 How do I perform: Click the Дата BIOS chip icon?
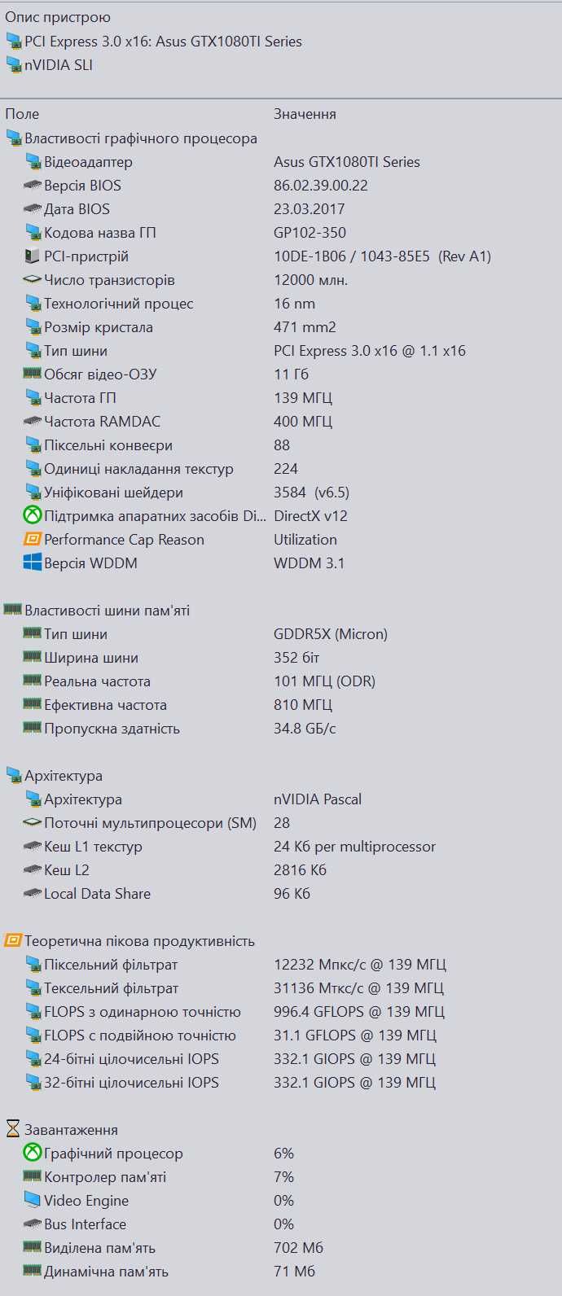click(x=33, y=209)
